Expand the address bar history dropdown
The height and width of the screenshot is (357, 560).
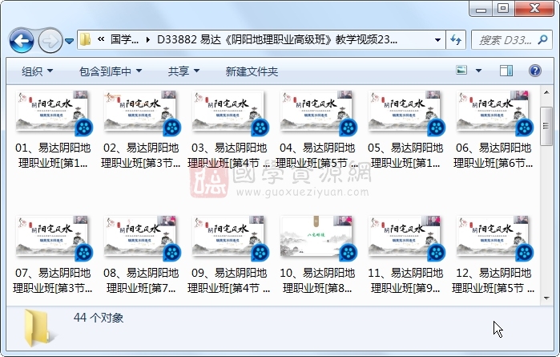coord(437,39)
